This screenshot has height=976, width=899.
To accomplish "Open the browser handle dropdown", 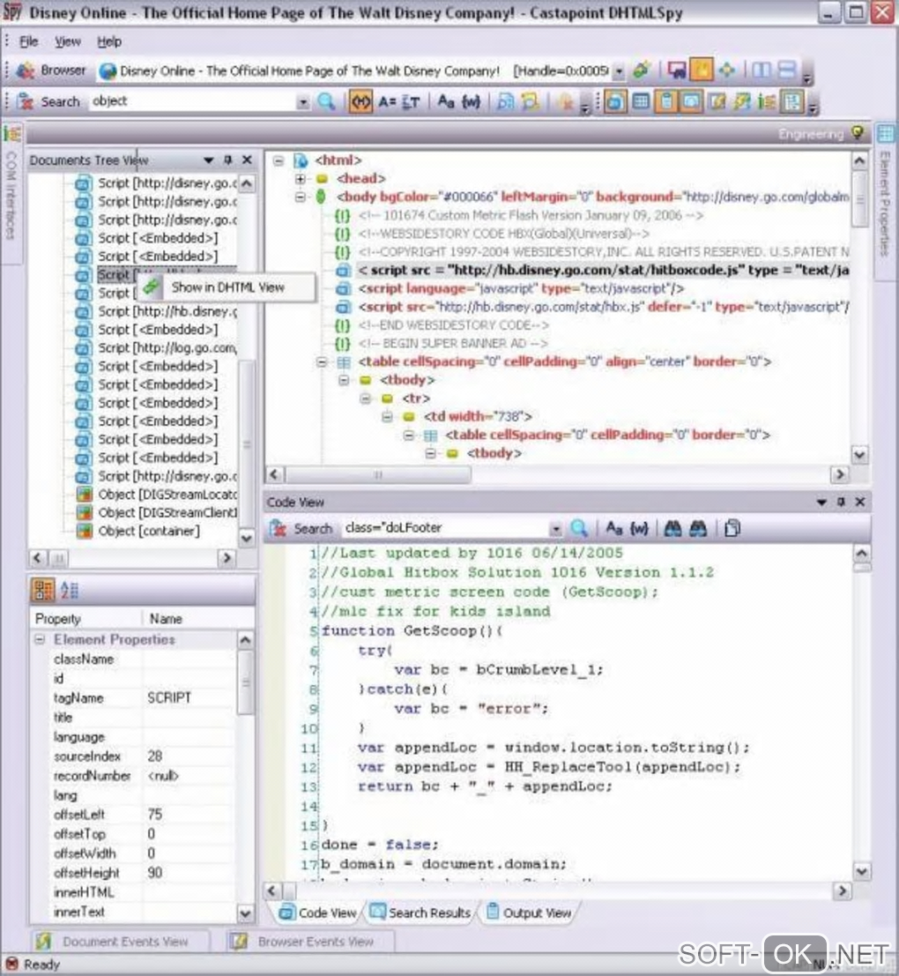I will [619, 71].
